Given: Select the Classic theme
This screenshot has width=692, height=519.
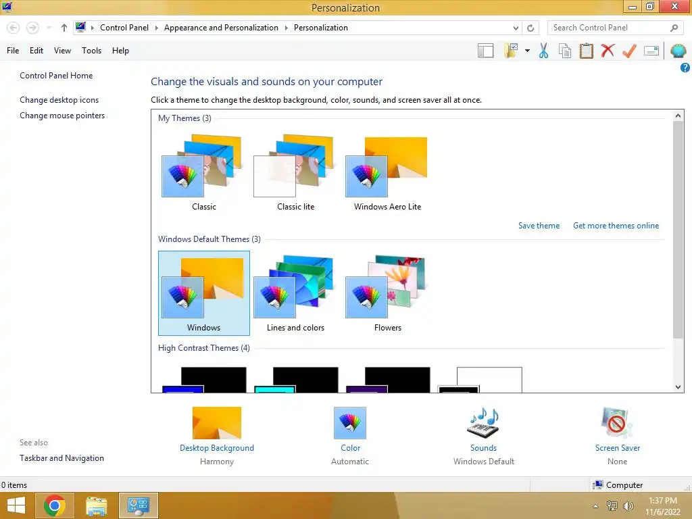Looking at the screenshot, I should tap(204, 173).
